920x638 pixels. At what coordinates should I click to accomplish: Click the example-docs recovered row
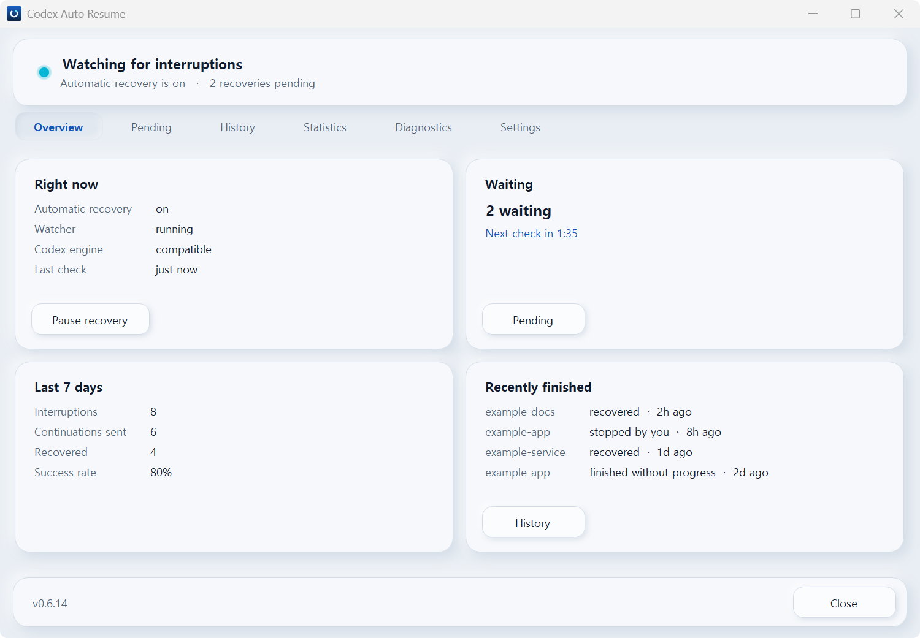coord(588,412)
